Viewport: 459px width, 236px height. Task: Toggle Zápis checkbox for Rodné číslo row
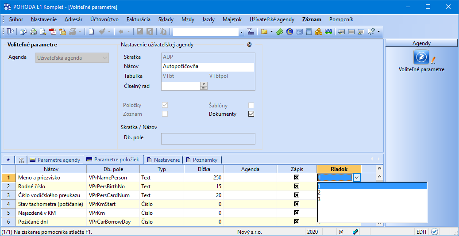tap(297, 187)
